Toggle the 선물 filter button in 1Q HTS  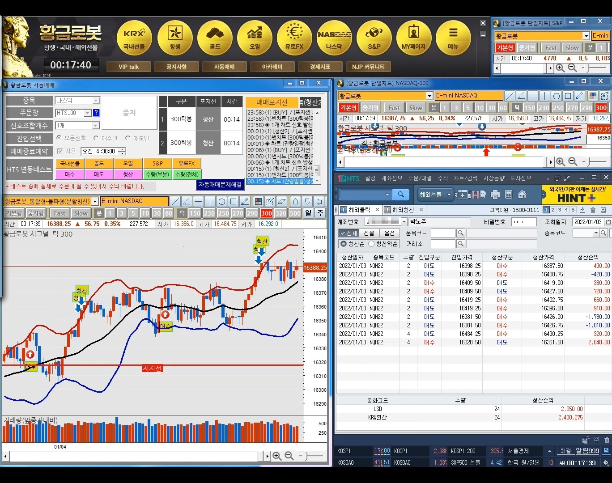coord(369,233)
